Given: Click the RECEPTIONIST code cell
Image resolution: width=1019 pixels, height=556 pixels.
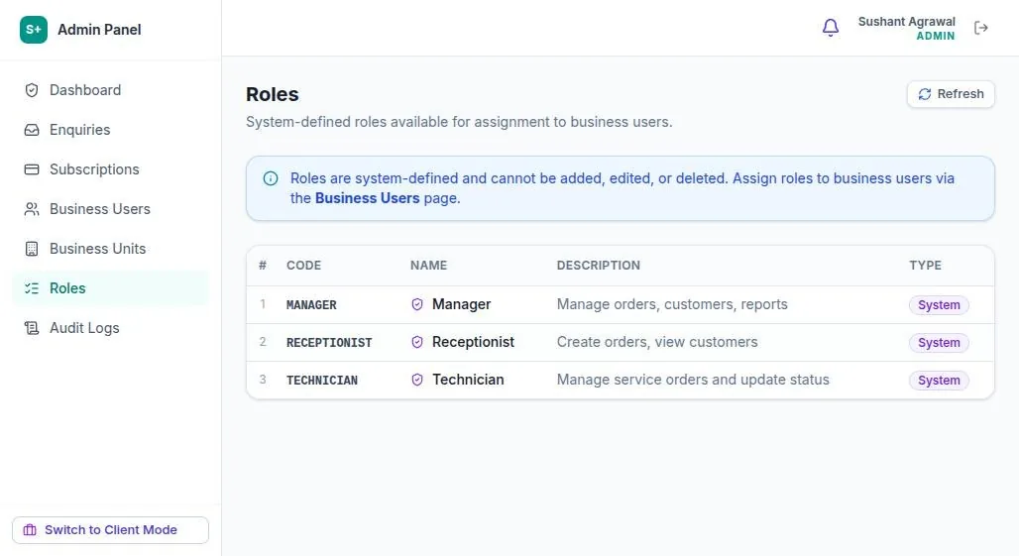Looking at the screenshot, I should click(x=329, y=342).
